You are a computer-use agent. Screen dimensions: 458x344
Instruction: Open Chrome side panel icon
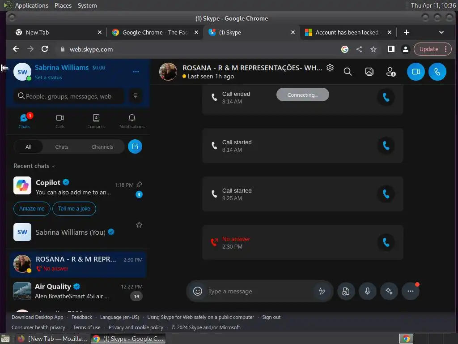(x=391, y=49)
